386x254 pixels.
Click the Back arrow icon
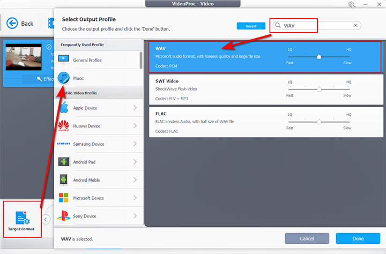(12, 24)
